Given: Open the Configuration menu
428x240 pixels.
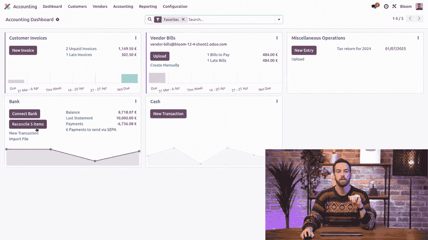Looking at the screenshot, I should pos(175,7).
